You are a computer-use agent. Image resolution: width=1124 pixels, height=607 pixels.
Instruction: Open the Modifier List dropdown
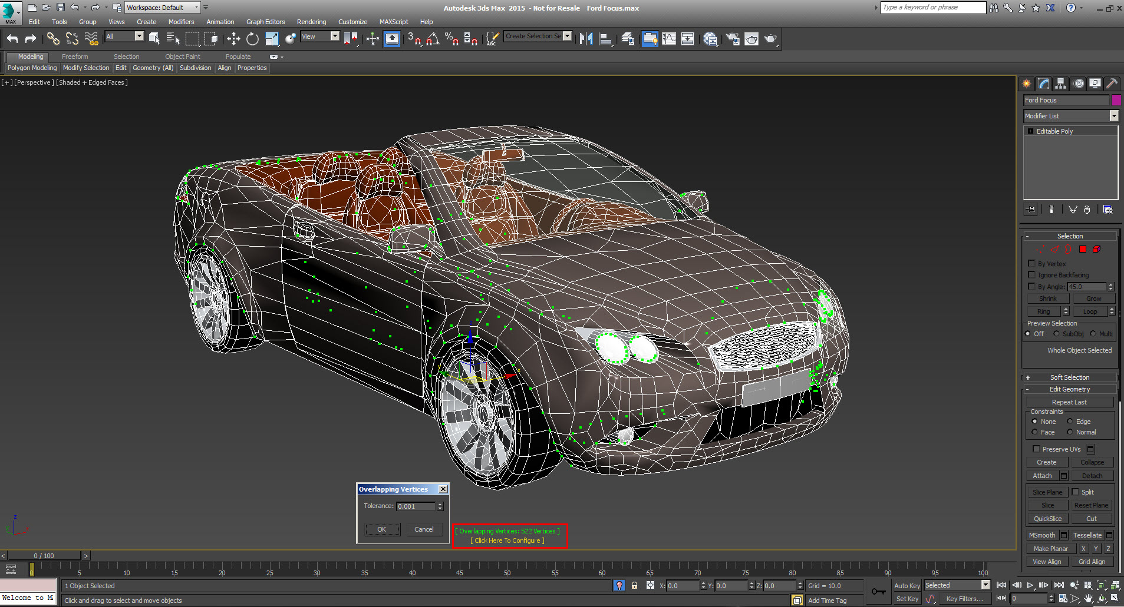coord(1113,115)
